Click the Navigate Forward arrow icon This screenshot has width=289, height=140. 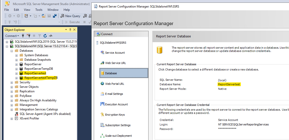[18, 16]
